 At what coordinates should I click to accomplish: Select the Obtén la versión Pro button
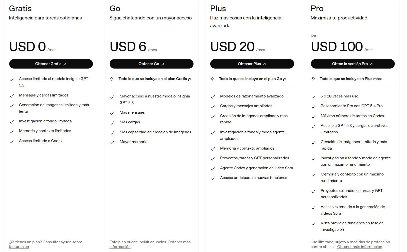point(353,64)
